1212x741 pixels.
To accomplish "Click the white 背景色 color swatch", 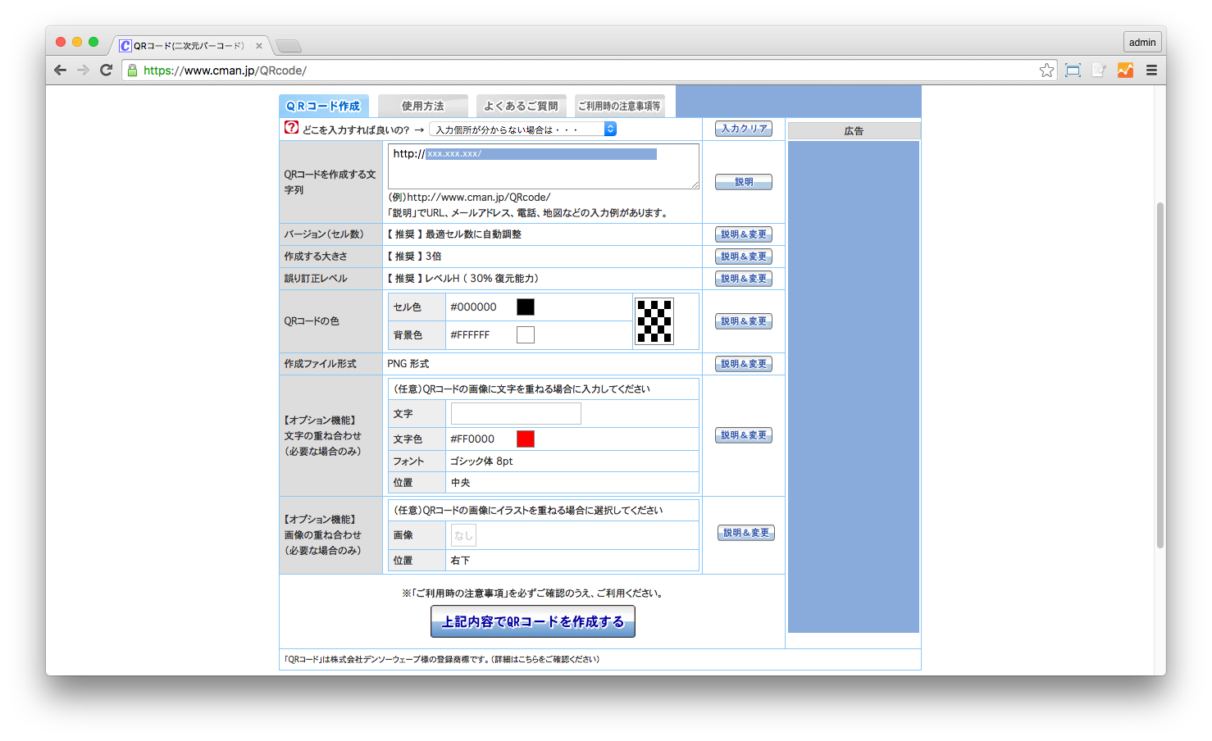I will 526,334.
